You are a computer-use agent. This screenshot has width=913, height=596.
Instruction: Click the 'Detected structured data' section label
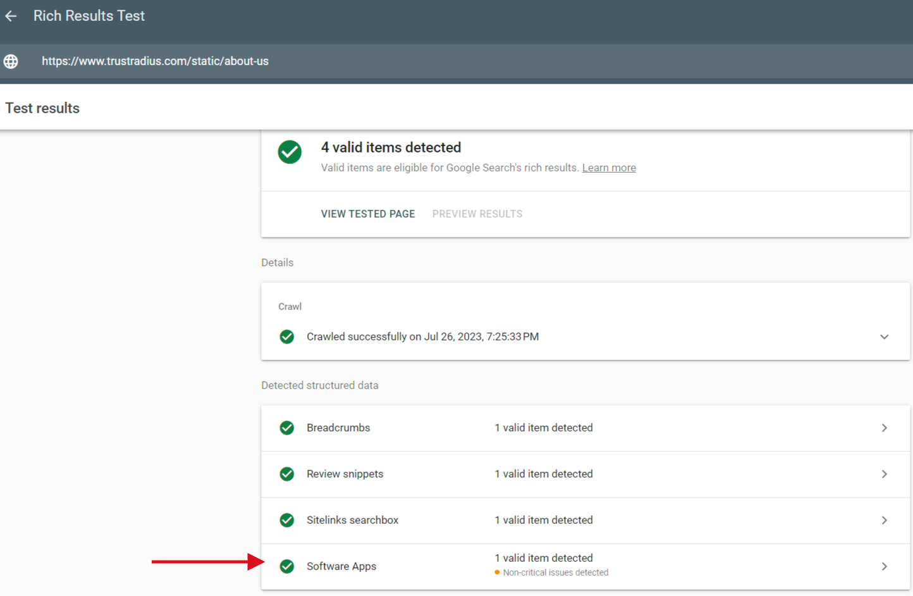pyautogui.click(x=320, y=385)
